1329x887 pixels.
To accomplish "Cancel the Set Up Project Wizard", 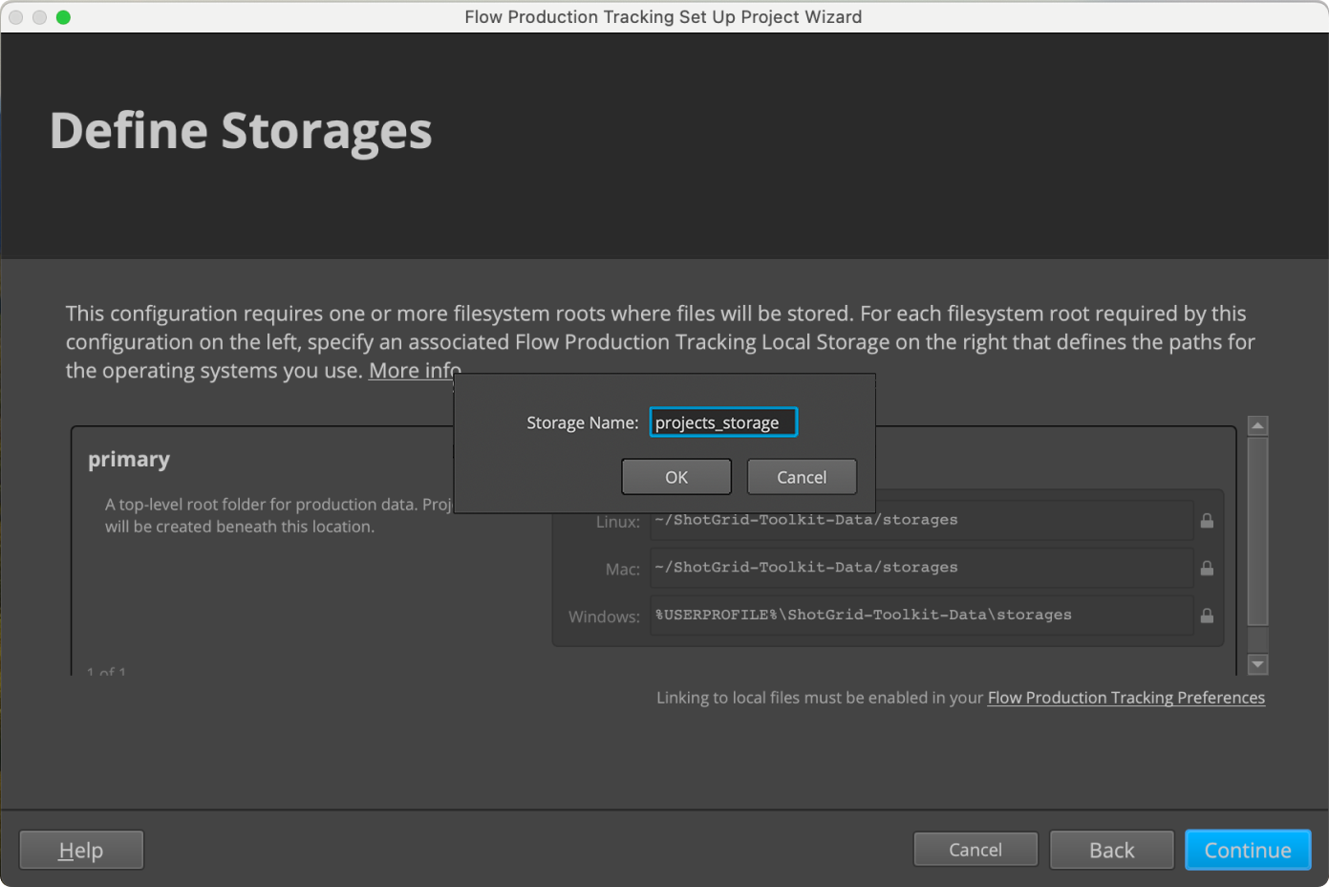I will tap(975, 850).
